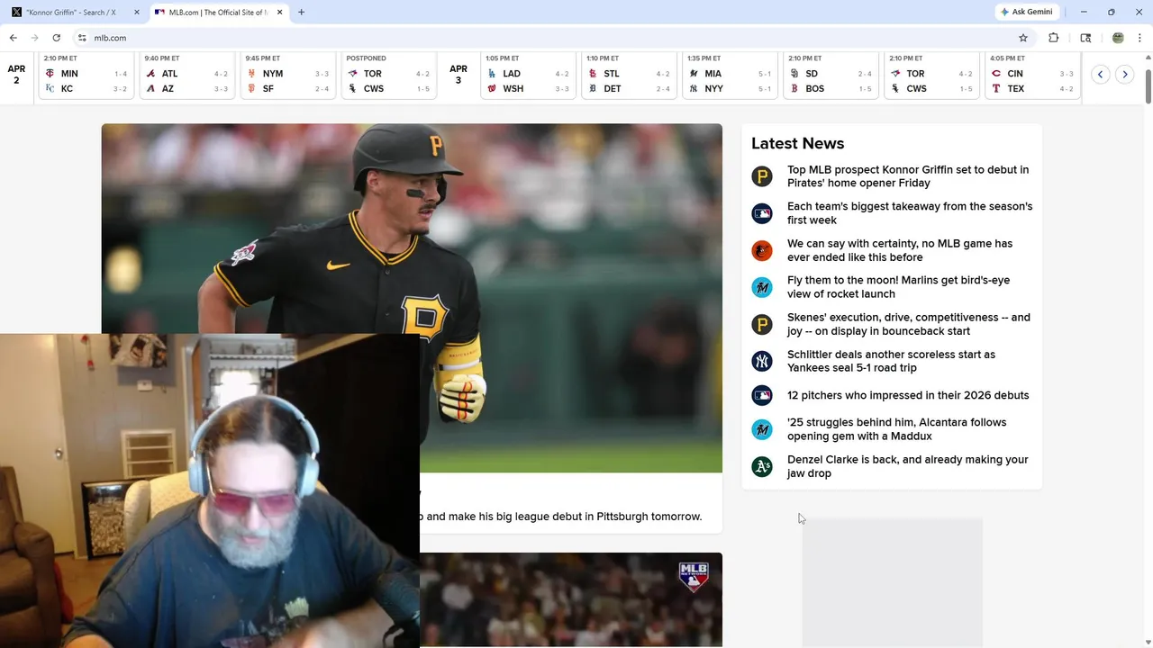This screenshot has width=1153, height=648.
Task: Open "Fly them to the moon!" Marlins story
Action: (x=898, y=287)
